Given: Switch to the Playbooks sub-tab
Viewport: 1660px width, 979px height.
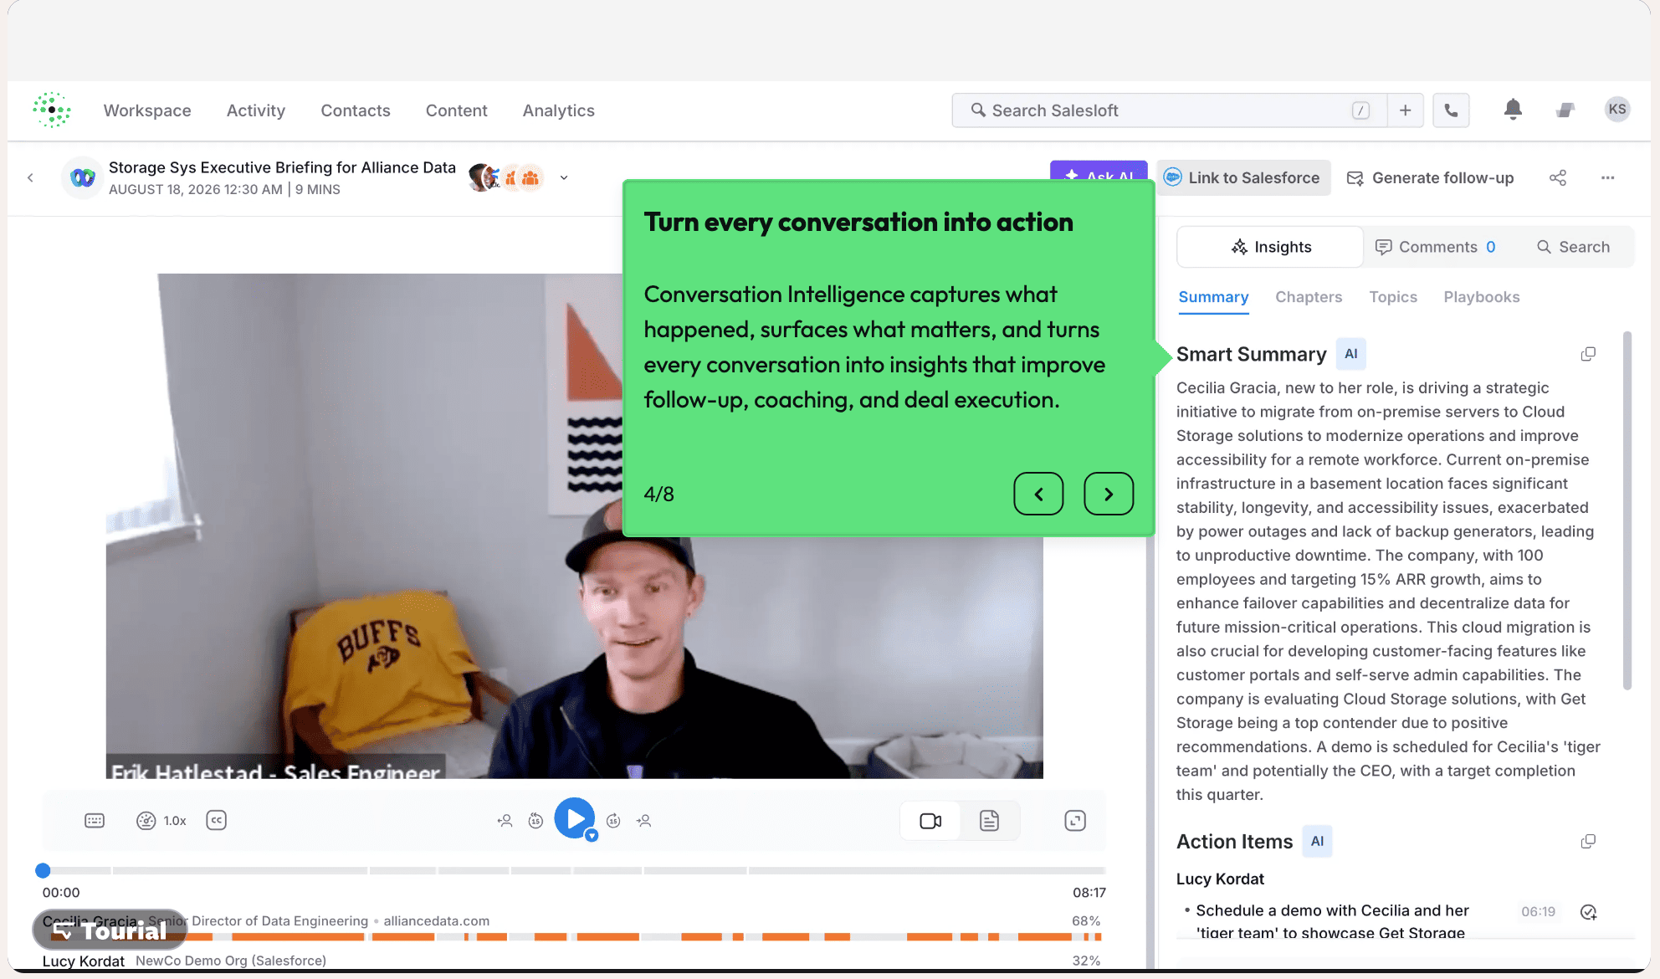Looking at the screenshot, I should coord(1482,297).
